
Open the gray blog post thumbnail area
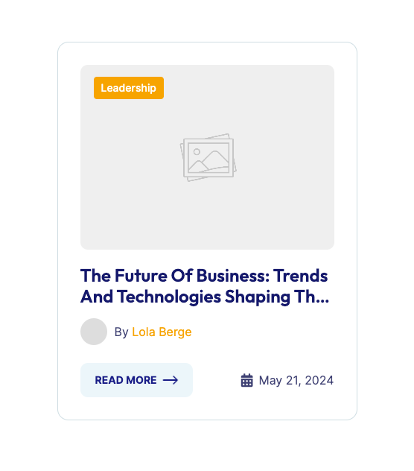coord(207,157)
